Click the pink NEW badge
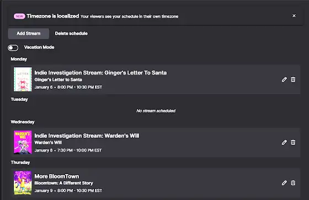The image size is (309, 200). 19,16
